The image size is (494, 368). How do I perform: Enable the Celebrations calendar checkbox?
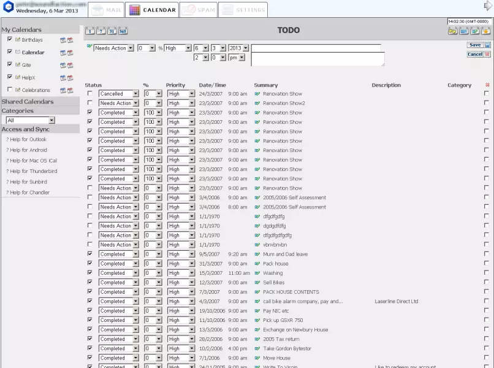[x=10, y=90]
